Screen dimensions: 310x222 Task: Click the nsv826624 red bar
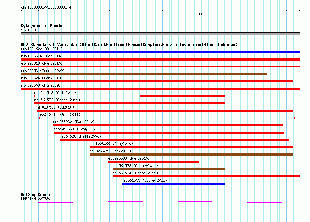157,81
